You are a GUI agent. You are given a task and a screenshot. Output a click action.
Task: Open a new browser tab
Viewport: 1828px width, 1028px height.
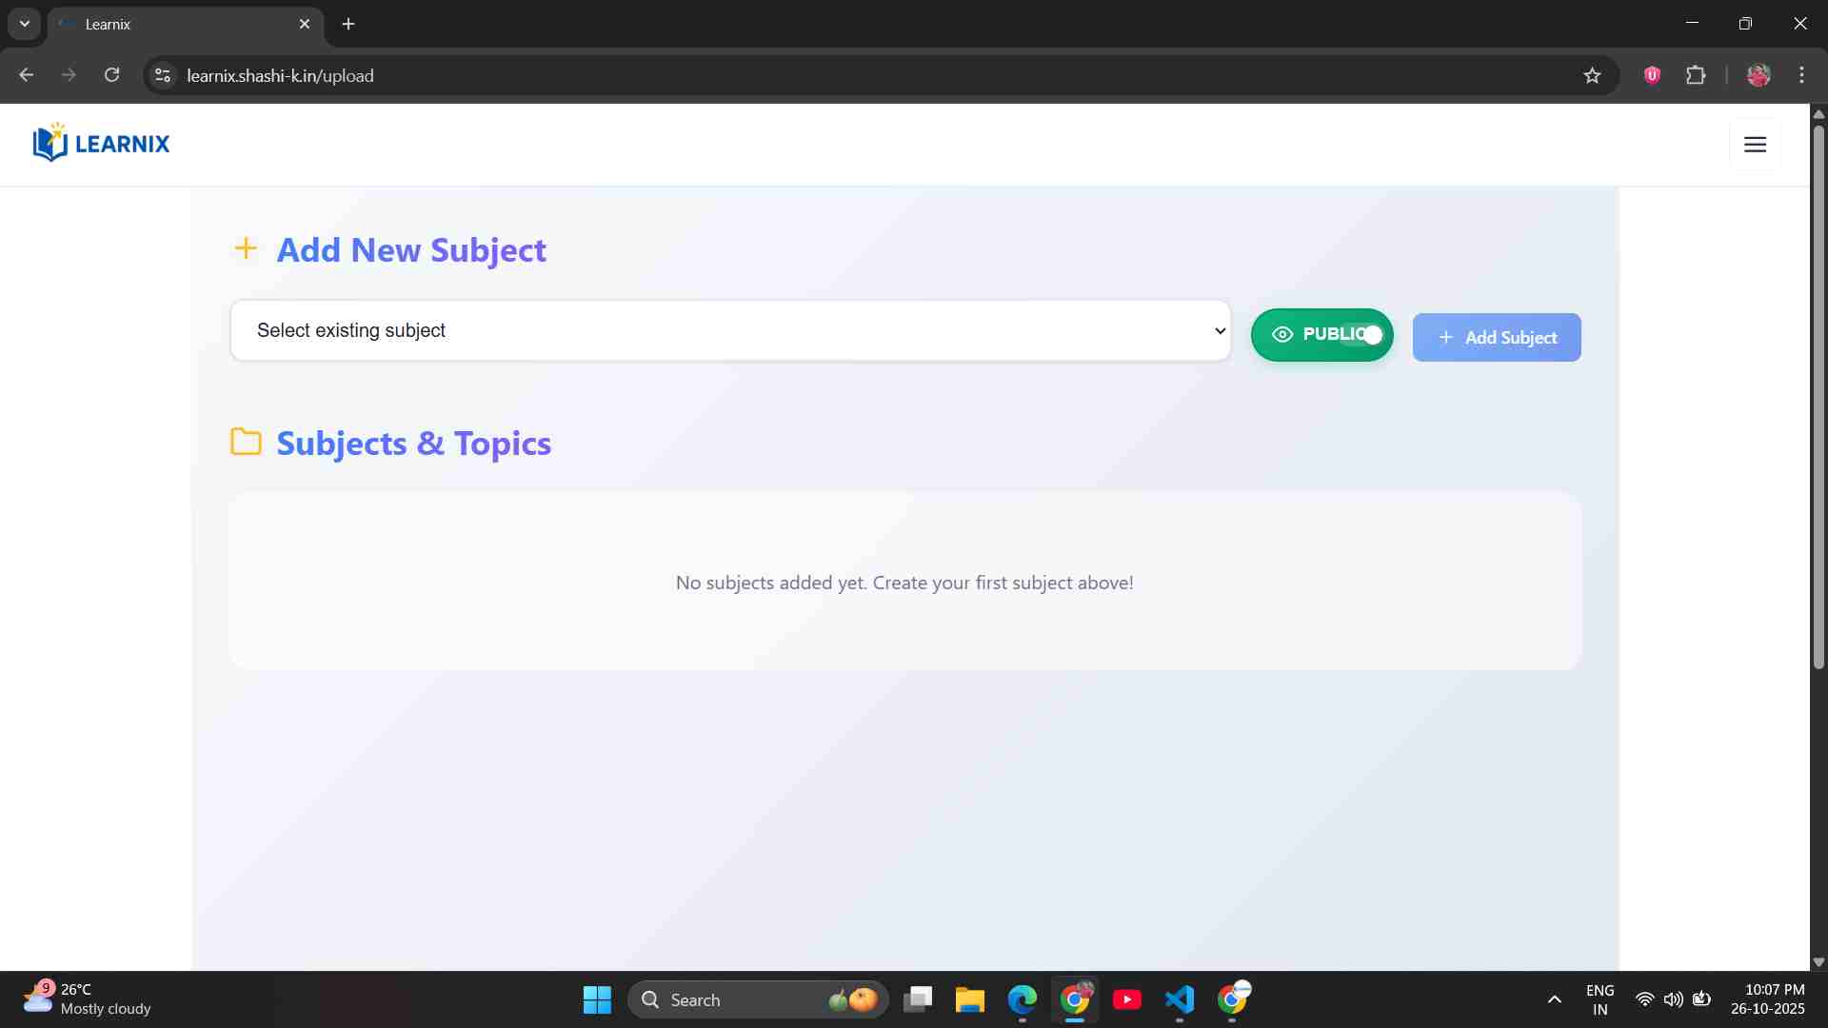click(348, 24)
